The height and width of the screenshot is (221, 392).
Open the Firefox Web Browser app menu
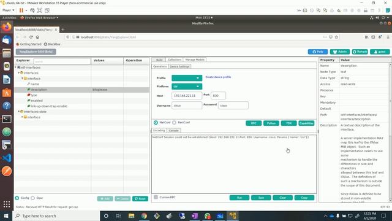coord(39,18)
